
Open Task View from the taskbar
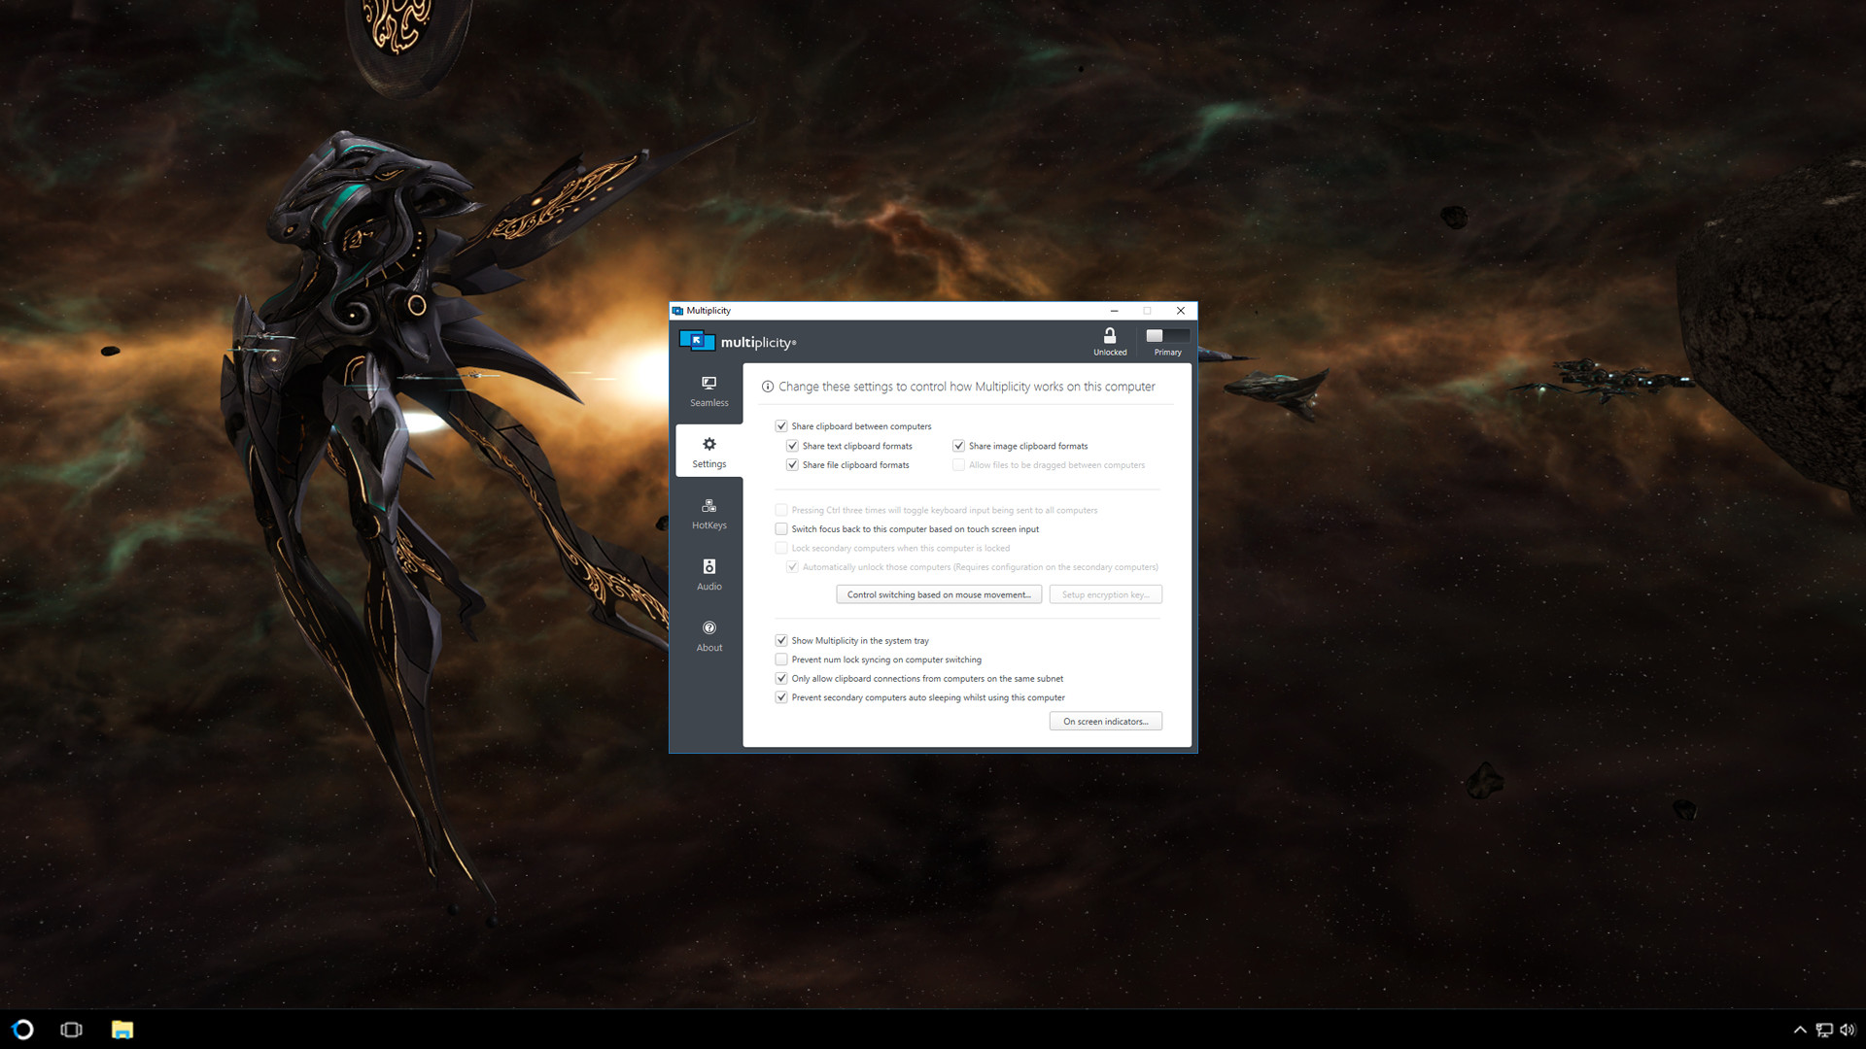pos(71,1029)
